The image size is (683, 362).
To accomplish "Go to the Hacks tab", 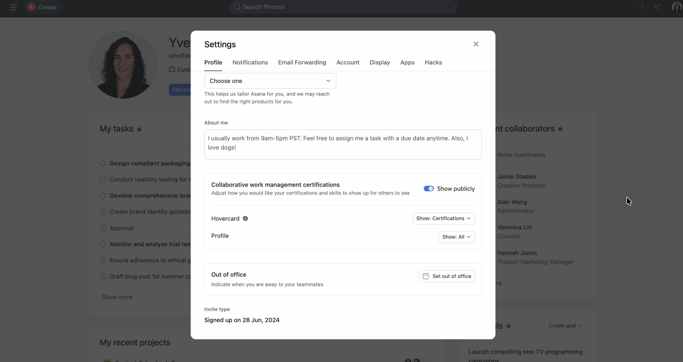I will (x=433, y=62).
